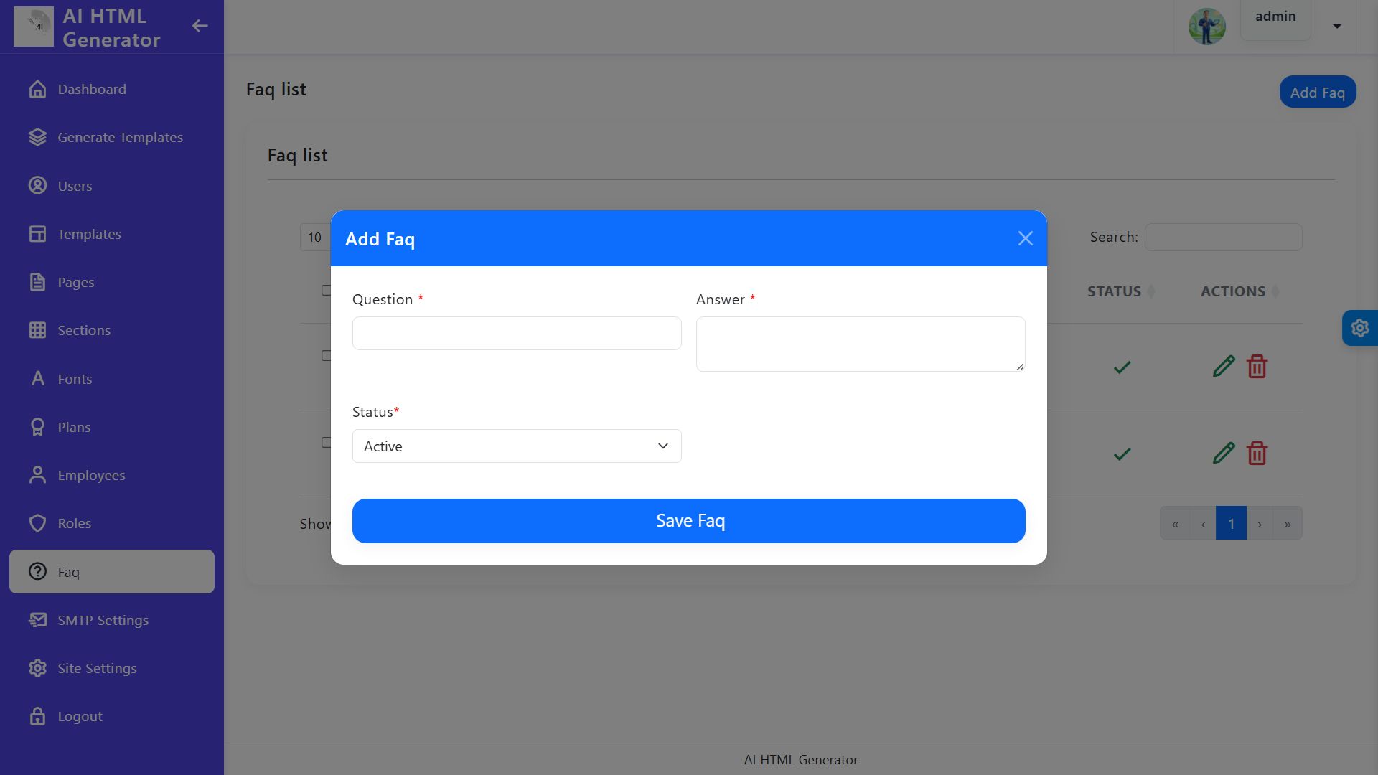Go to the Sections menu item
This screenshot has height=775, width=1378.
pos(84,330)
